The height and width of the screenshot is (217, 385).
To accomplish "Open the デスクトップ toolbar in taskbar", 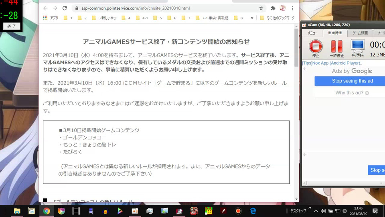I will [298, 211].
